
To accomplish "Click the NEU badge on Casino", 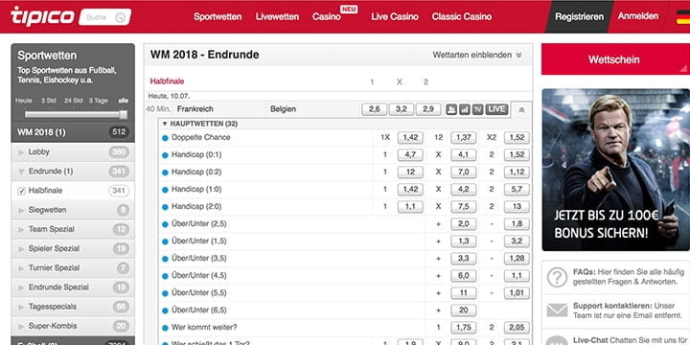I will pyautogui.click(x=349, y=9).
